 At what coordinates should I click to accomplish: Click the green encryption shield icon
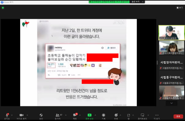pyautogui.click(x=3, y=8)
